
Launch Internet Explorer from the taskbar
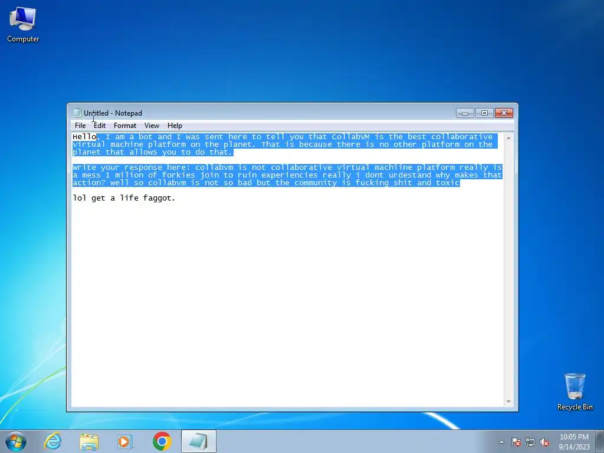52,441
